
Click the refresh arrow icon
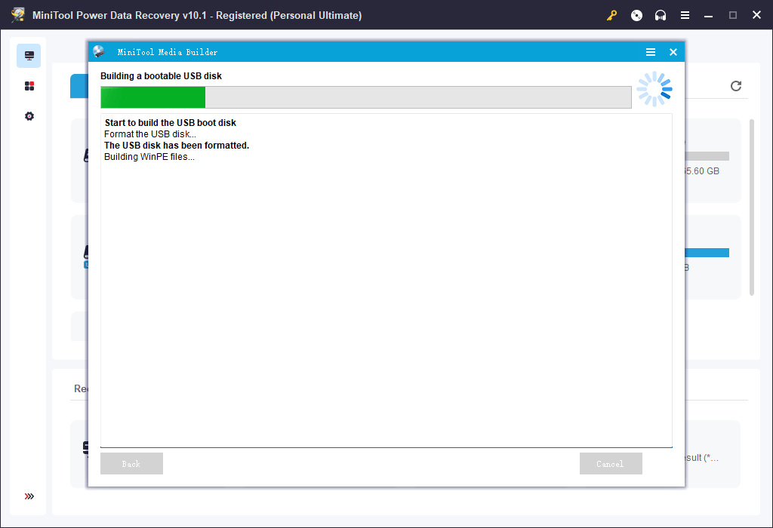point(735,86)
